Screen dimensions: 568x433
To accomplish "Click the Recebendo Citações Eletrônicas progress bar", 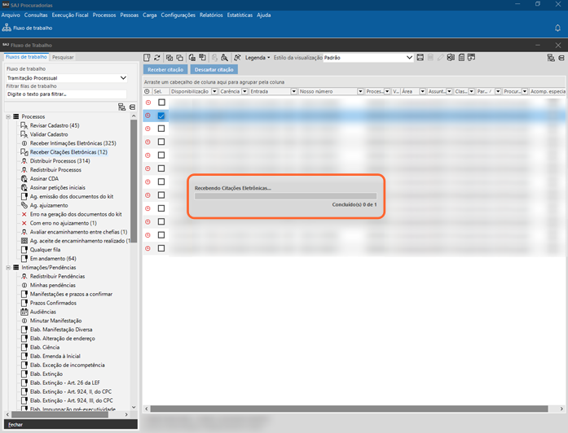I will click(285, 196).
